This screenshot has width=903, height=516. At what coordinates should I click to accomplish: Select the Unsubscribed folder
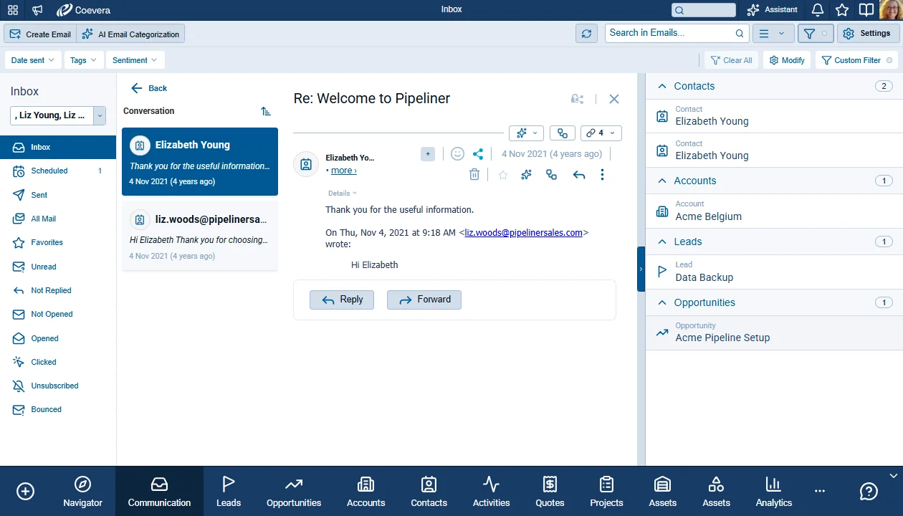[x=58, y=386]
